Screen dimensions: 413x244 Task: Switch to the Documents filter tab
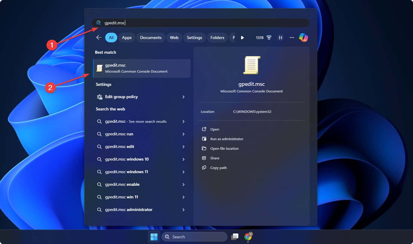pyautogui.click(x=151, y=38)
